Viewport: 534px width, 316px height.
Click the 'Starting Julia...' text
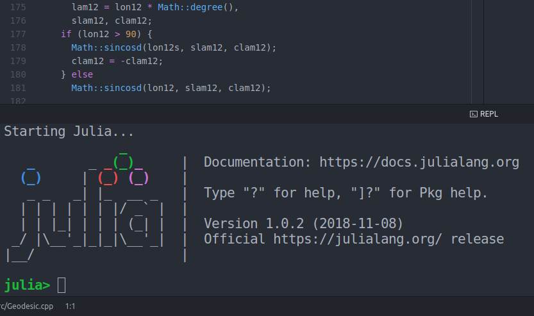[x=69, y=131]
